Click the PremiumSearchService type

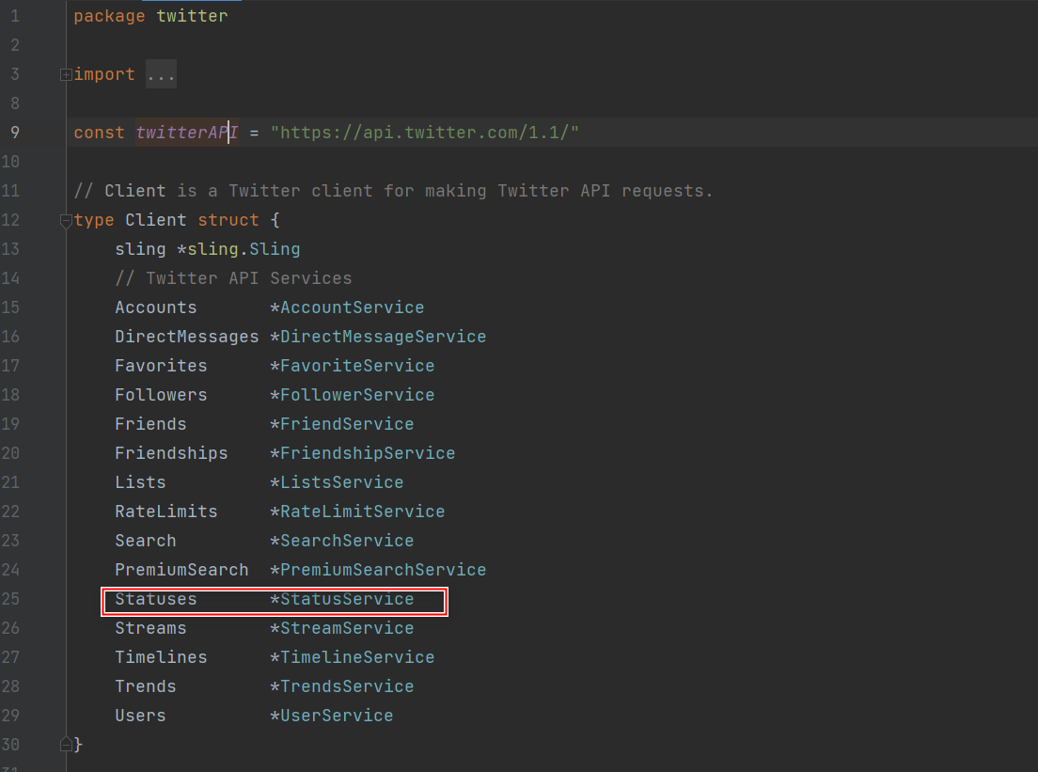point(384,570)
